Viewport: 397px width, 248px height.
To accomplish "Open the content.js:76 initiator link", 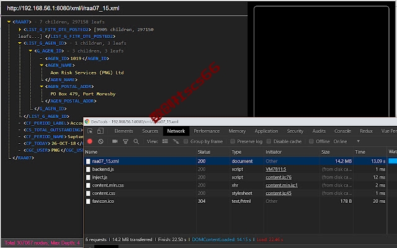I will pyautogui.click(x=279, y=177).
